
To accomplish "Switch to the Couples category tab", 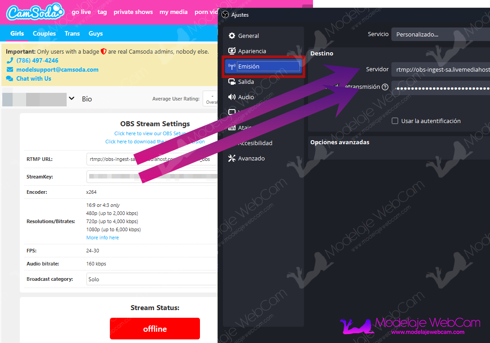I will click(44, 33).
